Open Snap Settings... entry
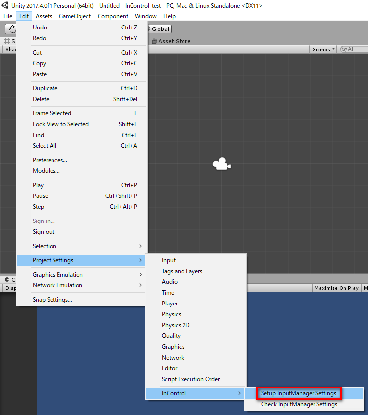Viewport: 368px width, 415px height. pyautogui.click(x=81, y=300)
